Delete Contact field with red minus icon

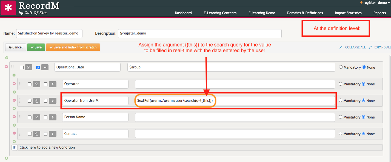click(14, 133)
